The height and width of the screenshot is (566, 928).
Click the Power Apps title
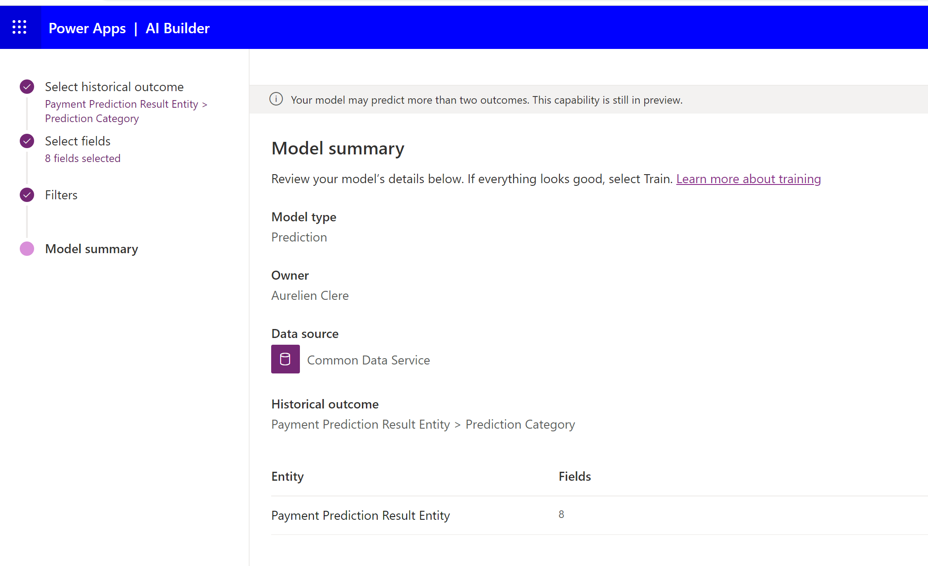pos(87,28)
